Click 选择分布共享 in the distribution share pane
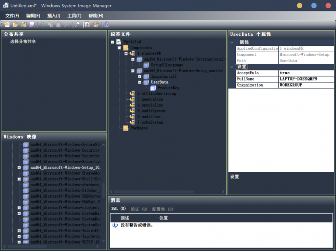The height and width of the screenshot is (251, 336). 23,42
